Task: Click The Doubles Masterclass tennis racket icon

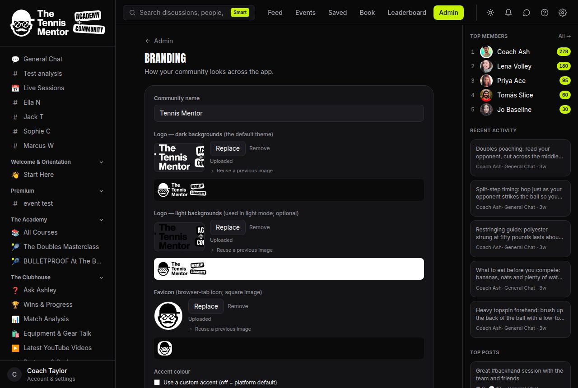Action: 15,247
